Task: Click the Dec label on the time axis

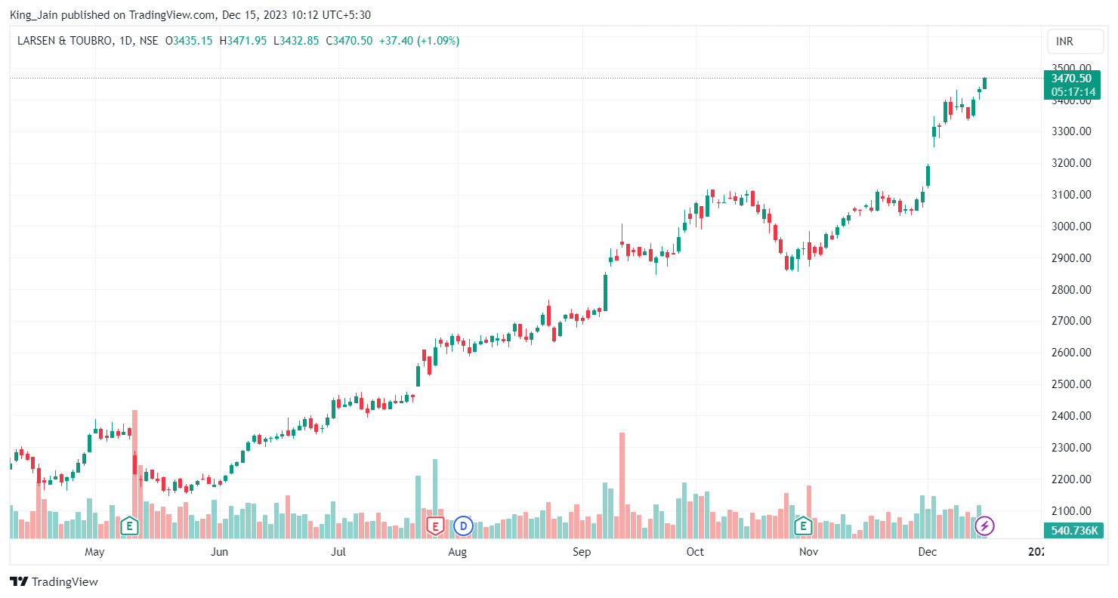Action: pos(927,552)
